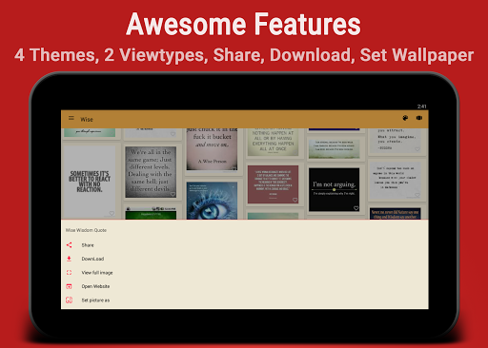
Task: Open the maroon quote card thumbnail
Action: 273,184
